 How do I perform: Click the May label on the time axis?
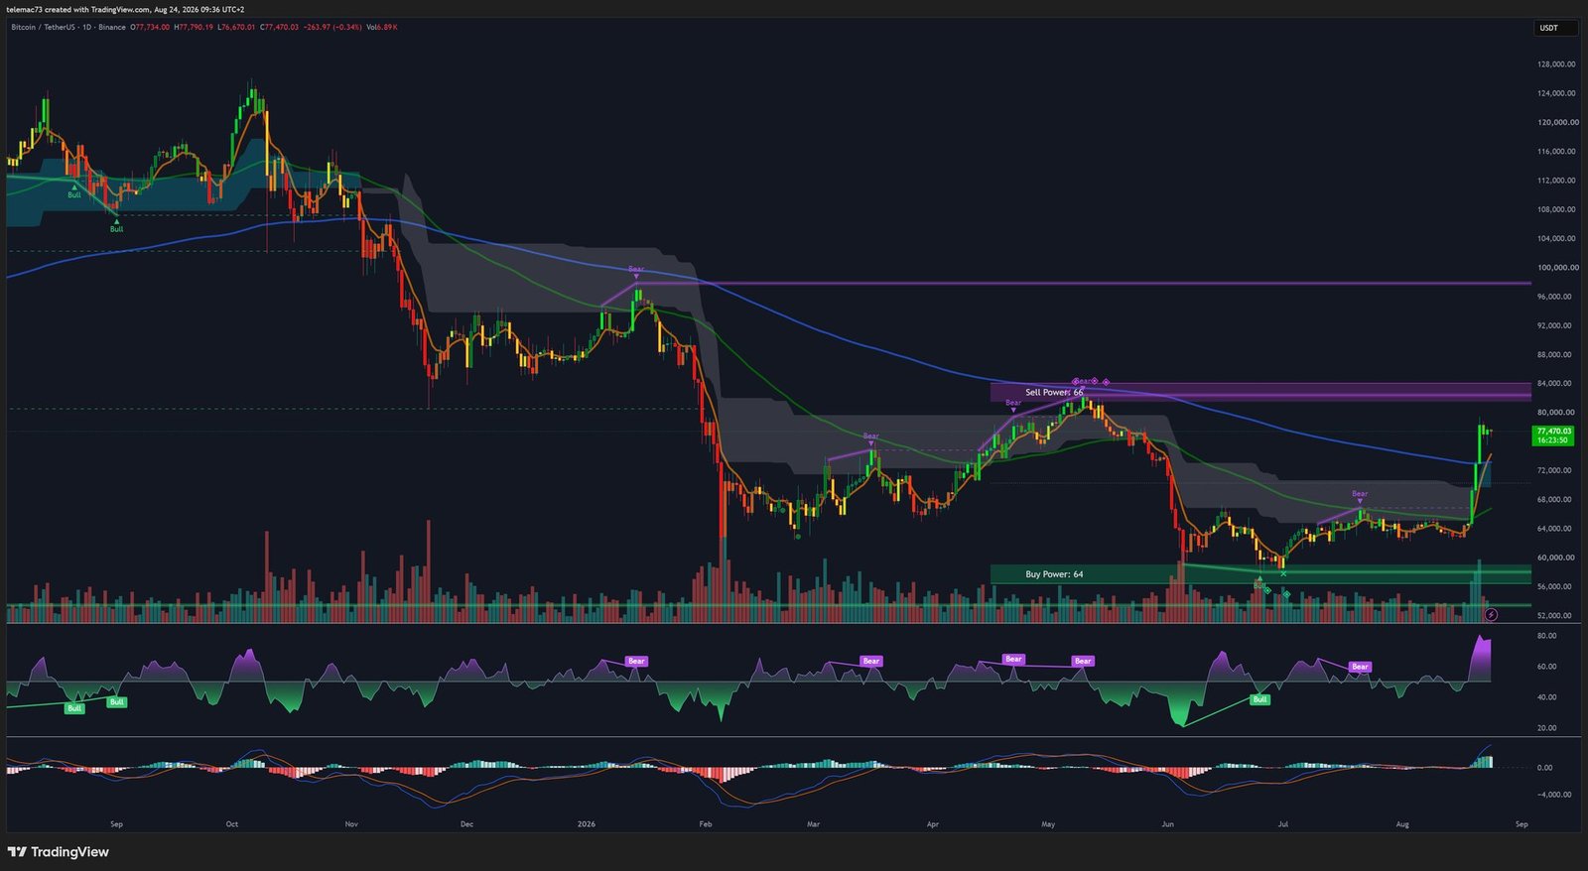tap(1048, 824)
